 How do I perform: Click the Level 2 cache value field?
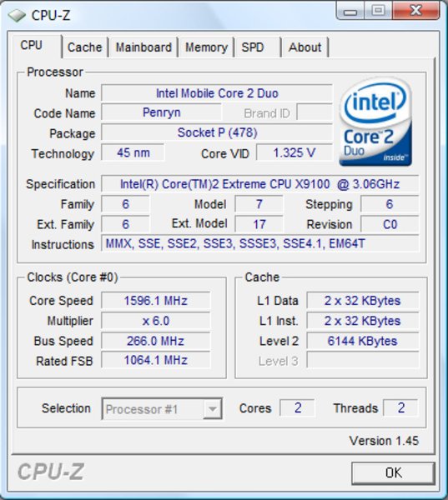click(x=362, y=341)
